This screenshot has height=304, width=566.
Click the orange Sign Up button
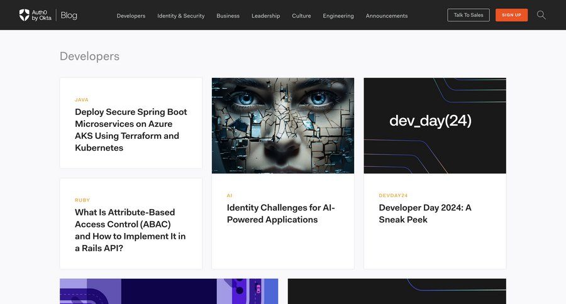511,15
